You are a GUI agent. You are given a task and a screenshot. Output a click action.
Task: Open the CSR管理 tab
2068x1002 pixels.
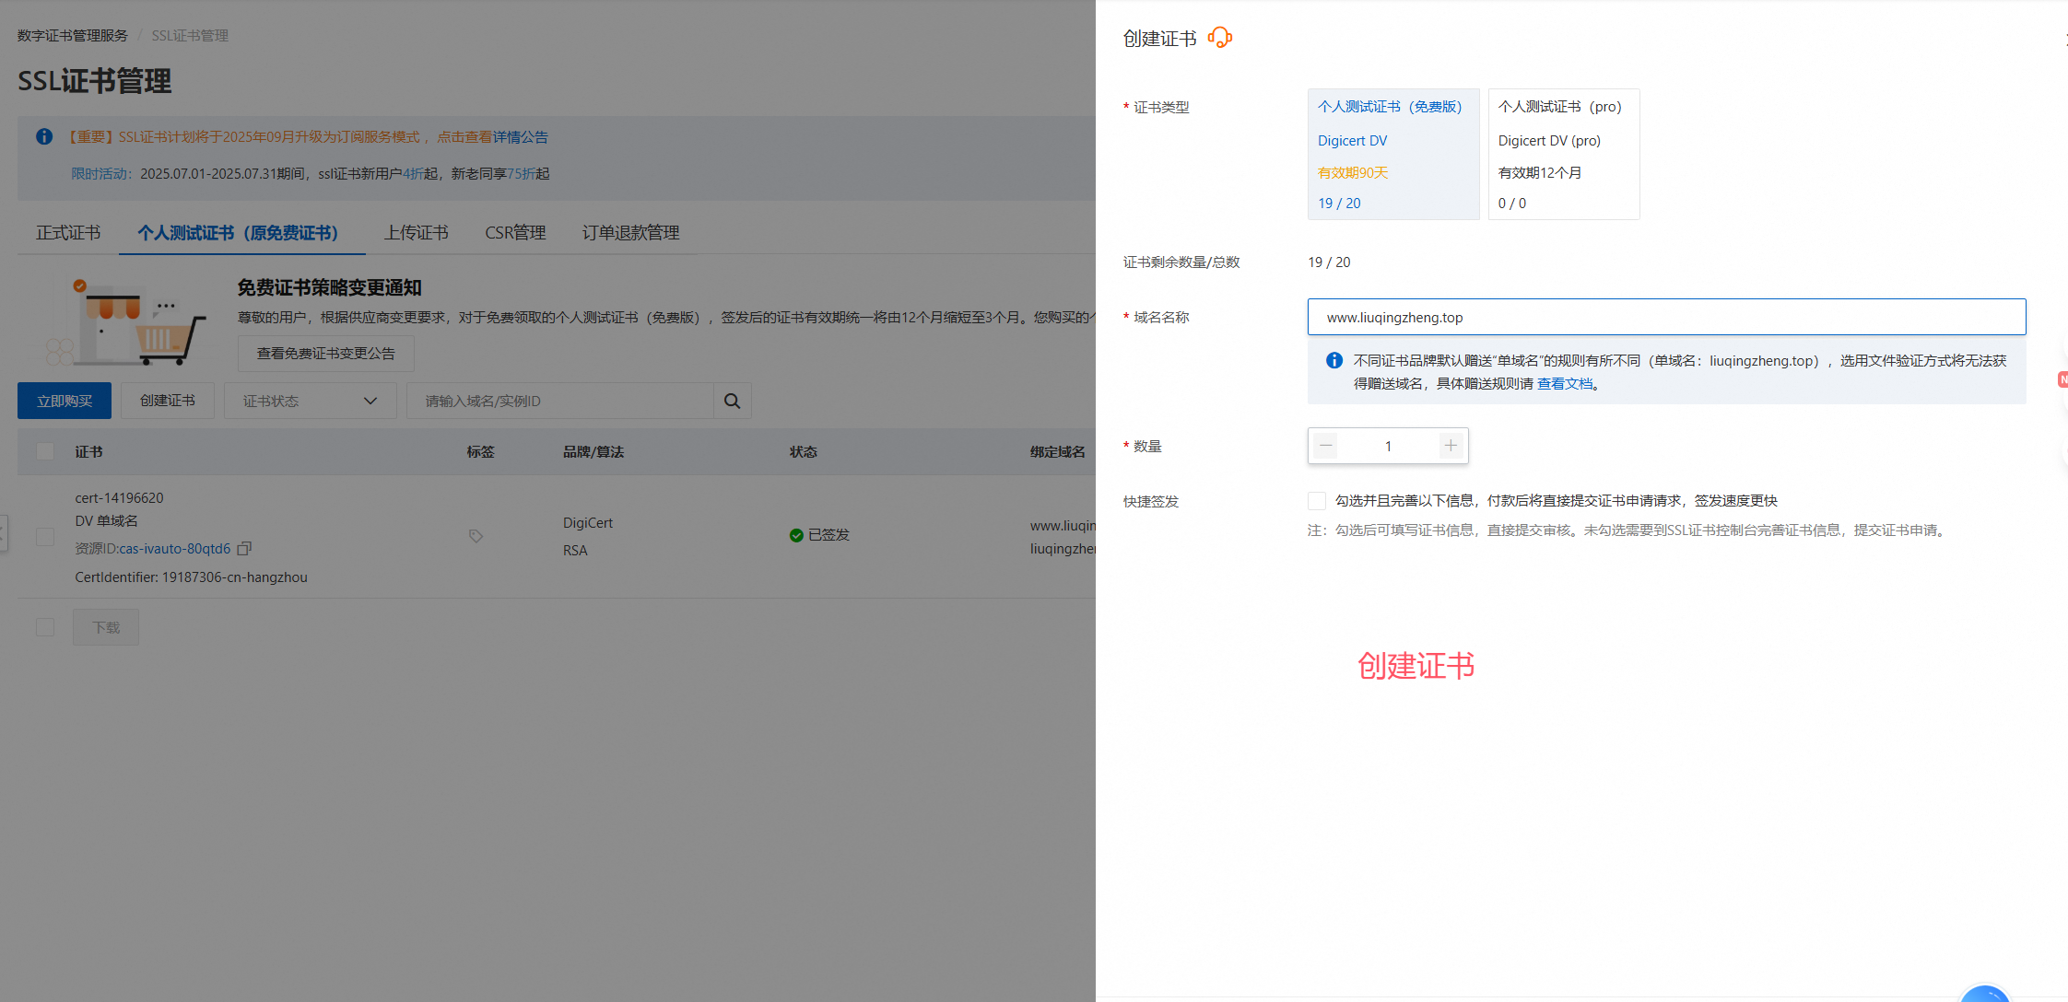pyautogui.click(x=515, y=233)
